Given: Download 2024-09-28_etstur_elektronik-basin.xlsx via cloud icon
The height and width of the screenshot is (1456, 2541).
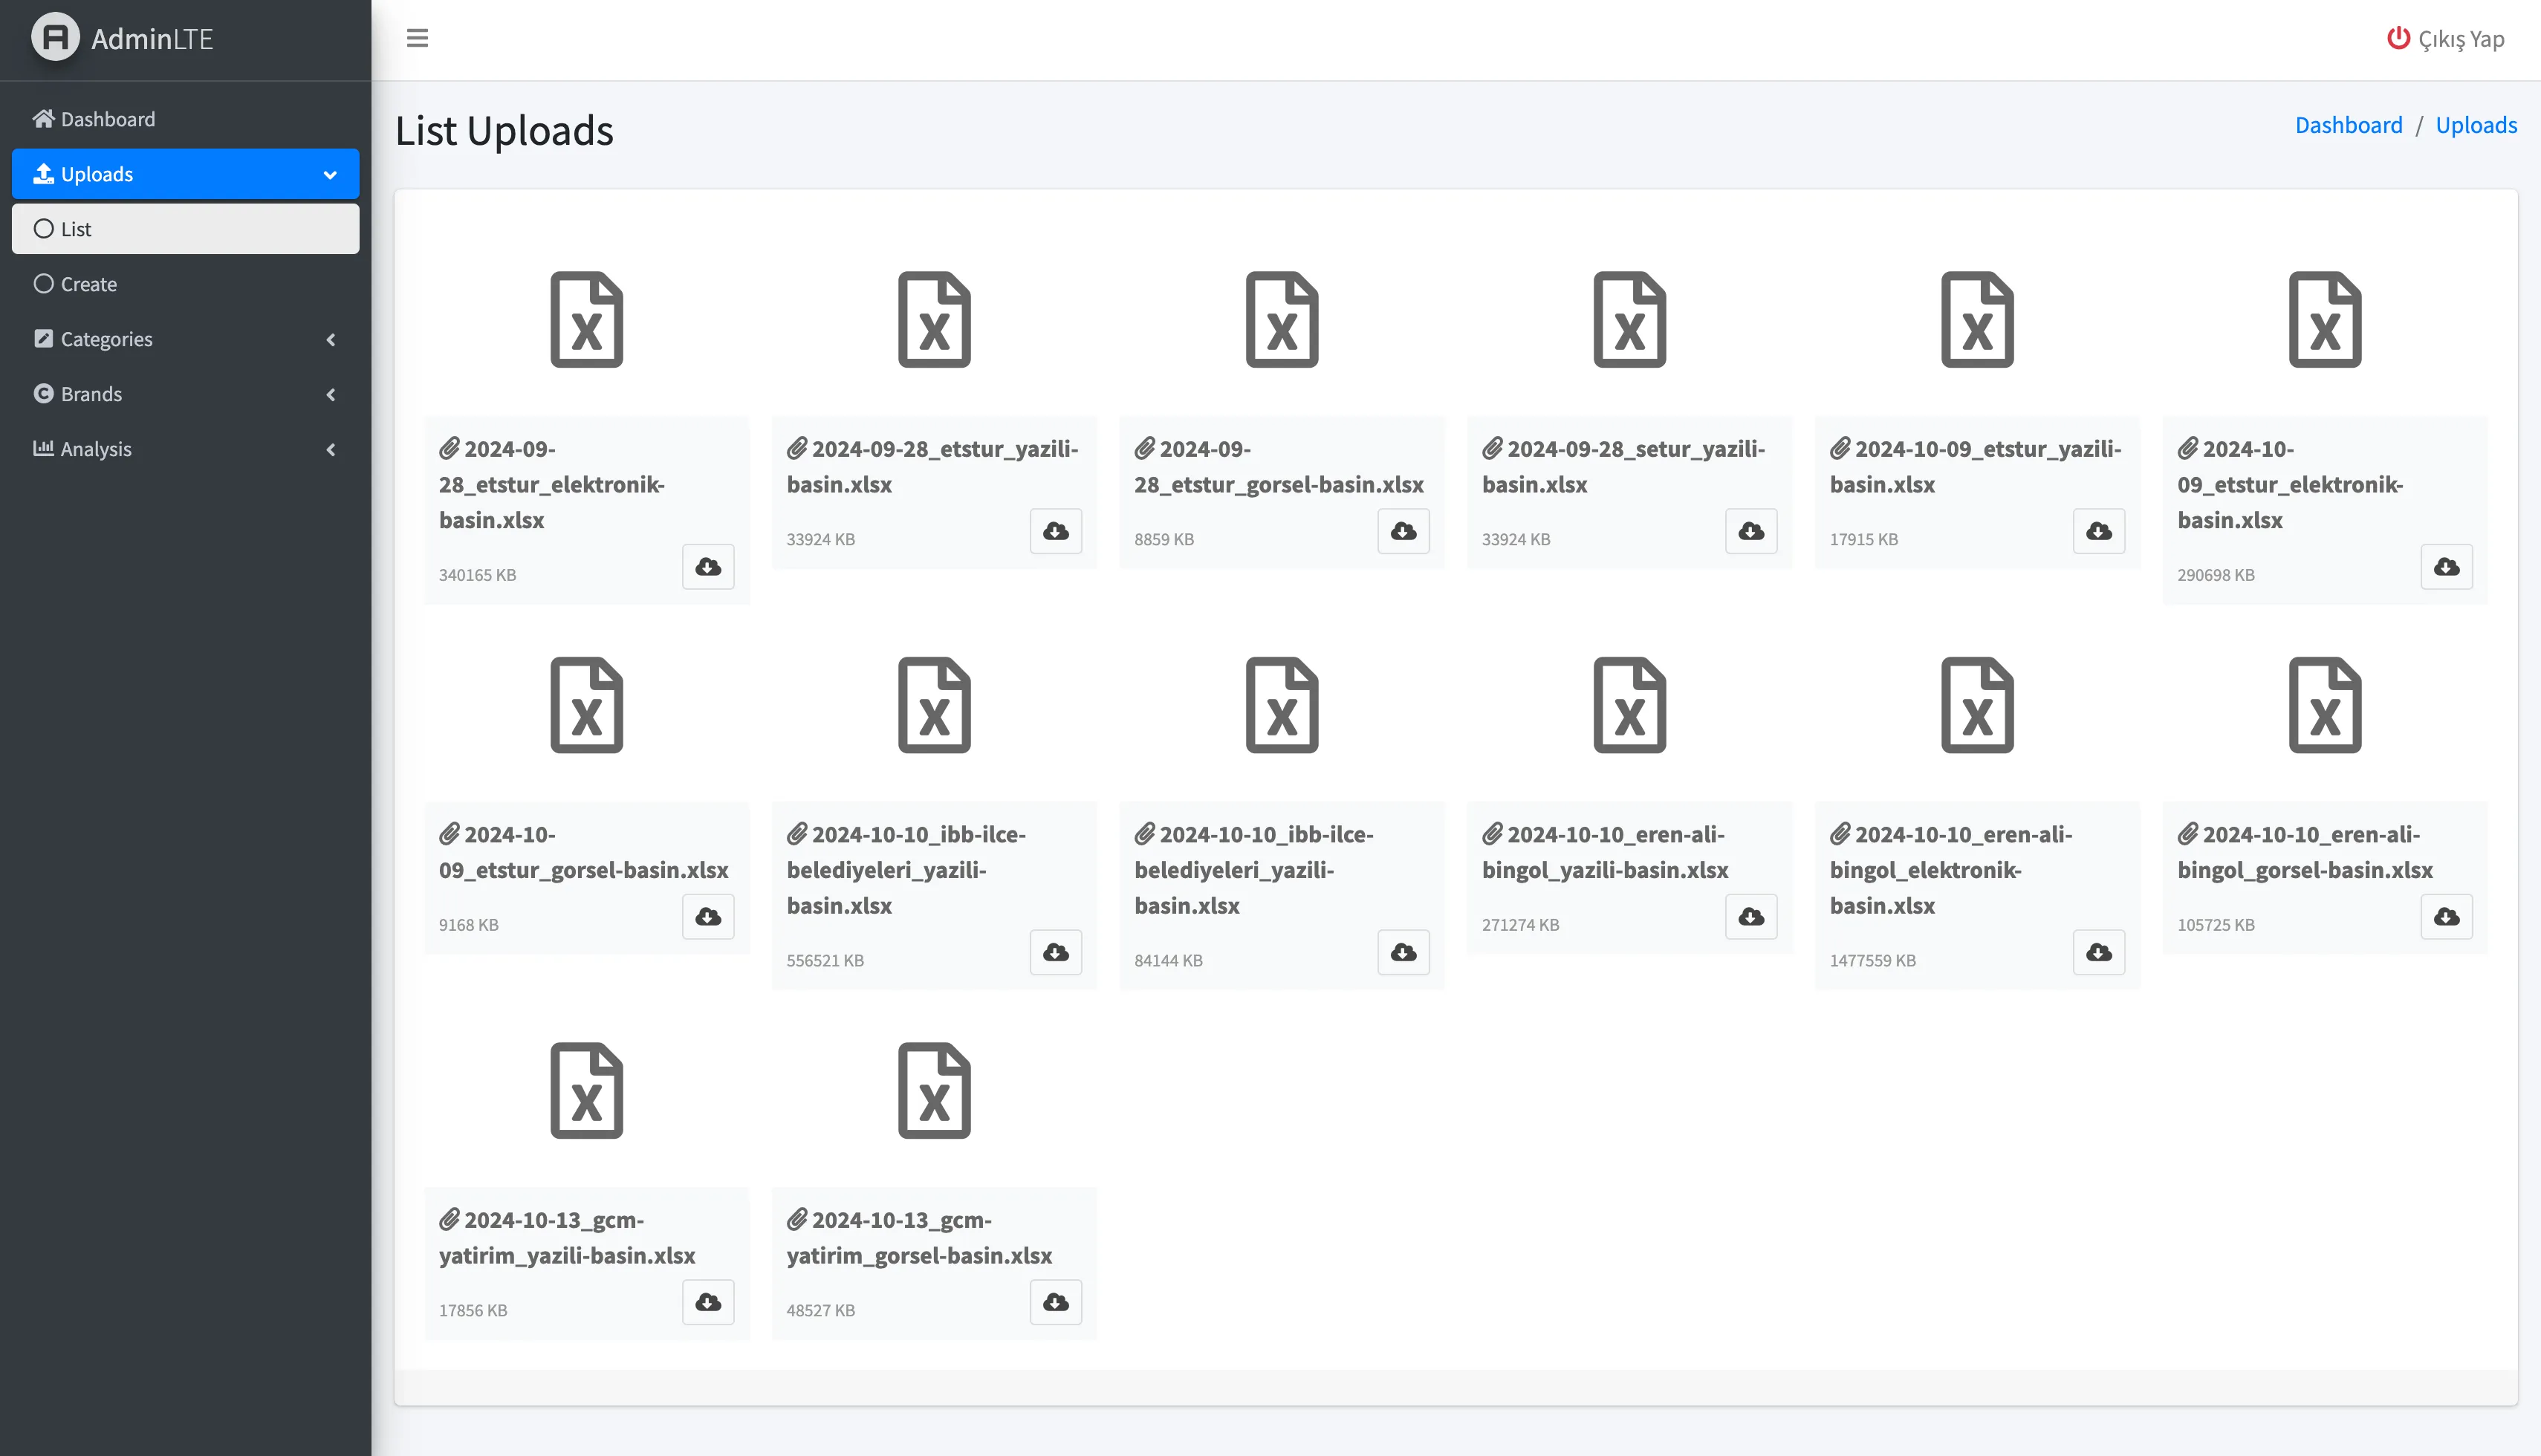Looking at the screenshot, I should [x=708, y=567].
